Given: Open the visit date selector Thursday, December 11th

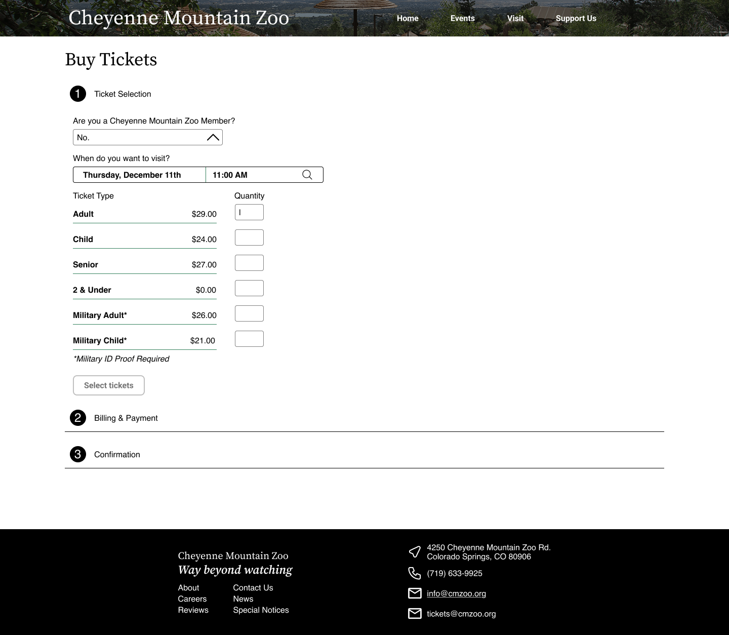Looking at the screenshot, I should coord(140,175).
